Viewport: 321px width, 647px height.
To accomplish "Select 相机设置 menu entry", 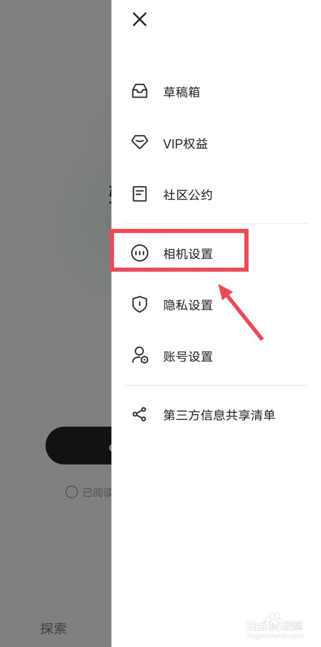I will [x=216, y=254].
